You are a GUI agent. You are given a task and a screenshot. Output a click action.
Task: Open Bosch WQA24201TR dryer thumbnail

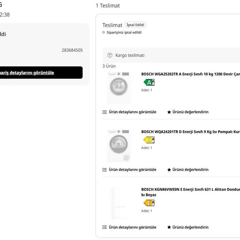pyautogui.click(x=119, y=145)
